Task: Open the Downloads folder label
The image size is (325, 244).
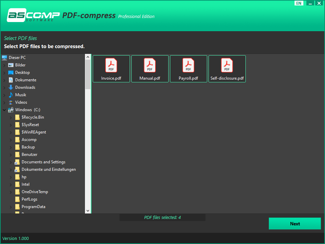Action: click(25, 87)
